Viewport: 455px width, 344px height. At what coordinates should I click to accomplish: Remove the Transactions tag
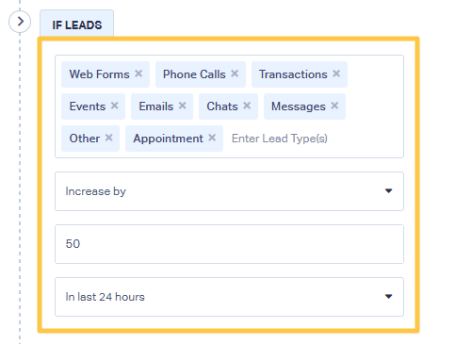[x=336, y=74]
